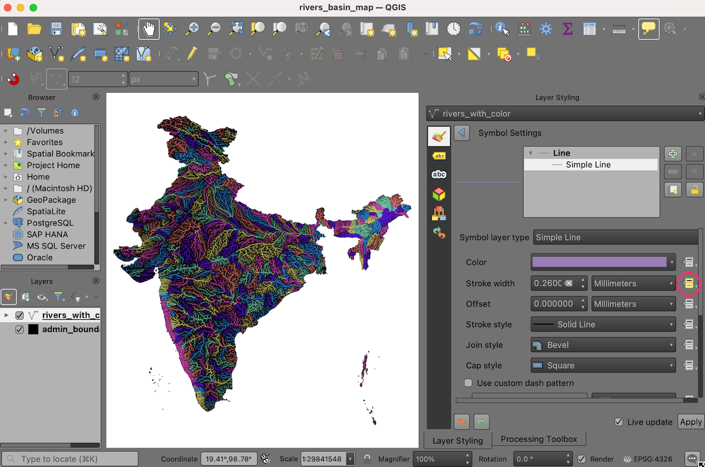
Task: Select the Pan Map hand tool
Action: [x=149, y=29]
